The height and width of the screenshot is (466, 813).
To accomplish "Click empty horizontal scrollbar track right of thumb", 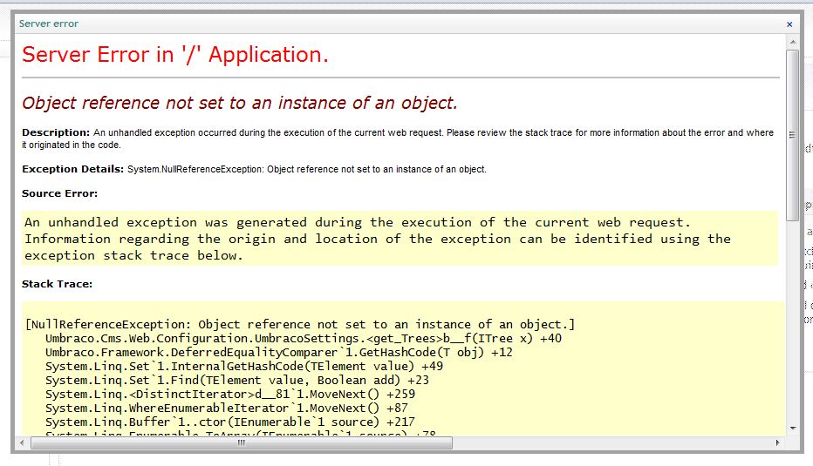I will pos(611,442).
